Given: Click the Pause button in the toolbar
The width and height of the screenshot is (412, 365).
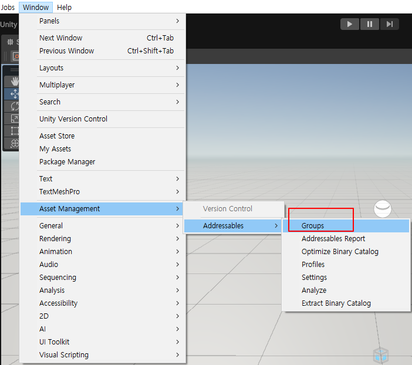Looking at the screenshot, I should [370, 24].
